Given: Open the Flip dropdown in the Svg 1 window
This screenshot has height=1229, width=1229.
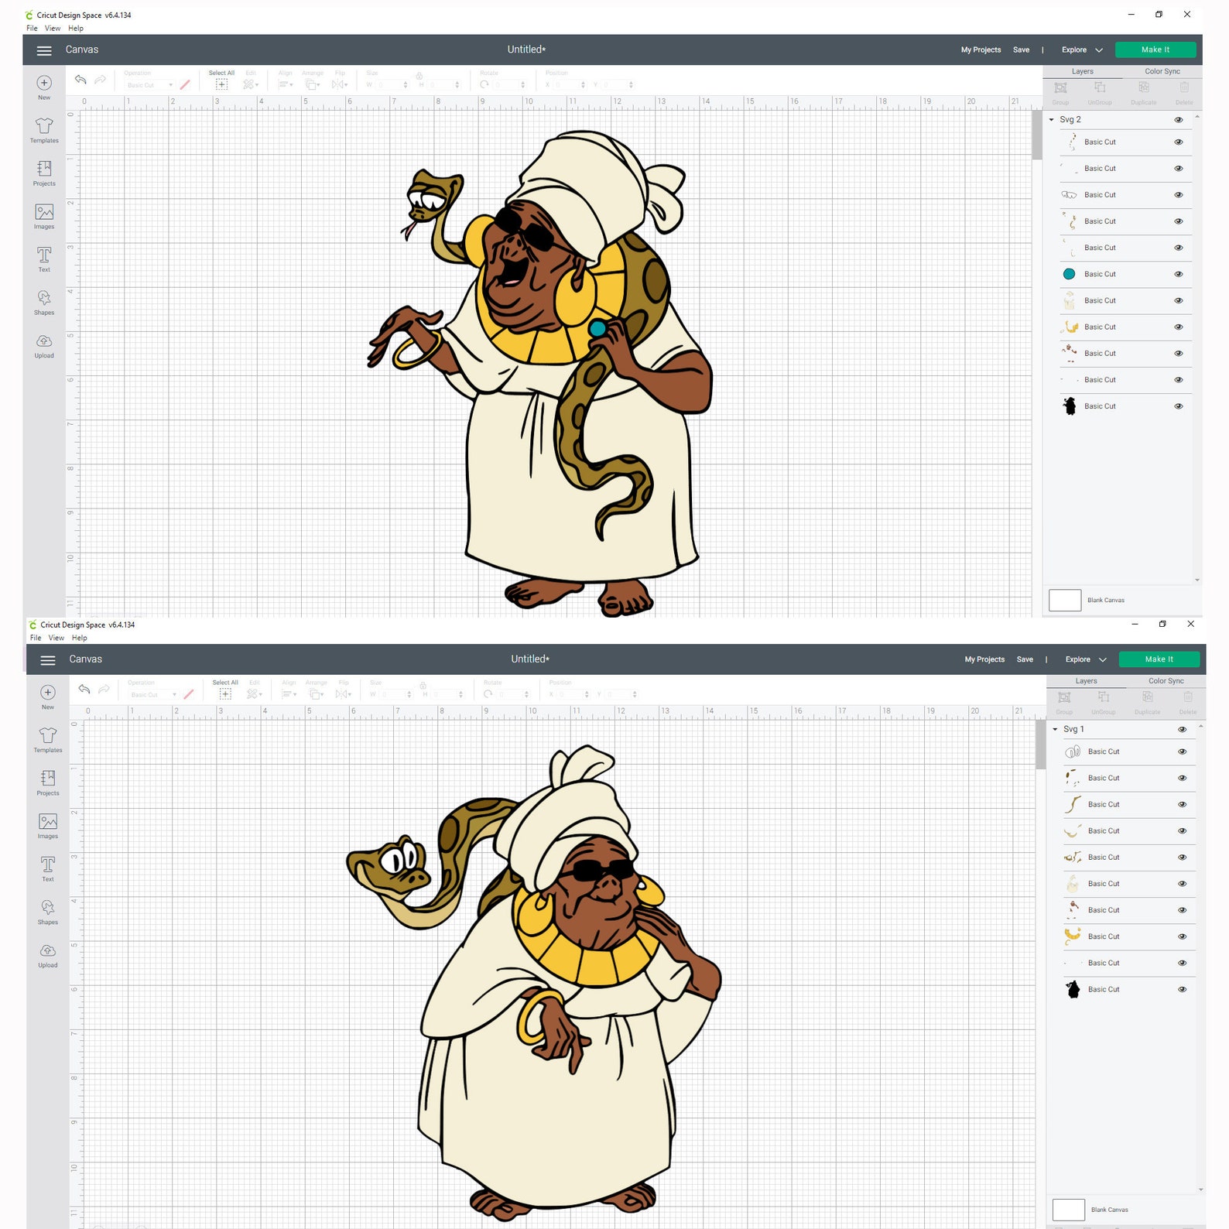Looking at the screenshot, I should pos(344,694).
